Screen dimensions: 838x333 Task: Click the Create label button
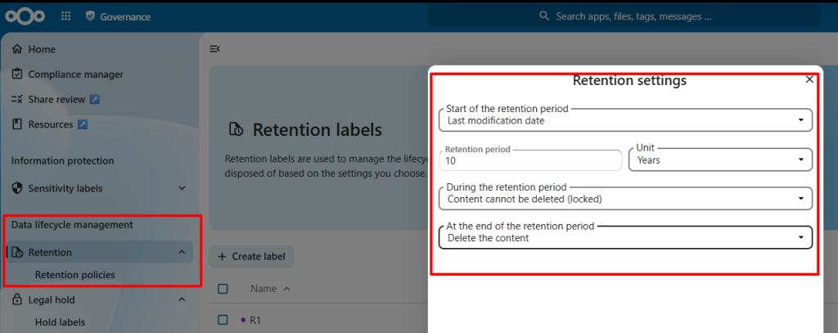click(x=251, y=257)
